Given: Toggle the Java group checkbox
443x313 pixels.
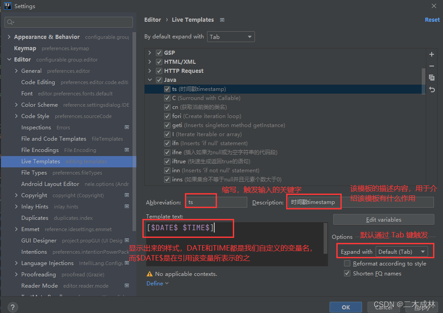Looking at the screenshot, I should point(159,80).
